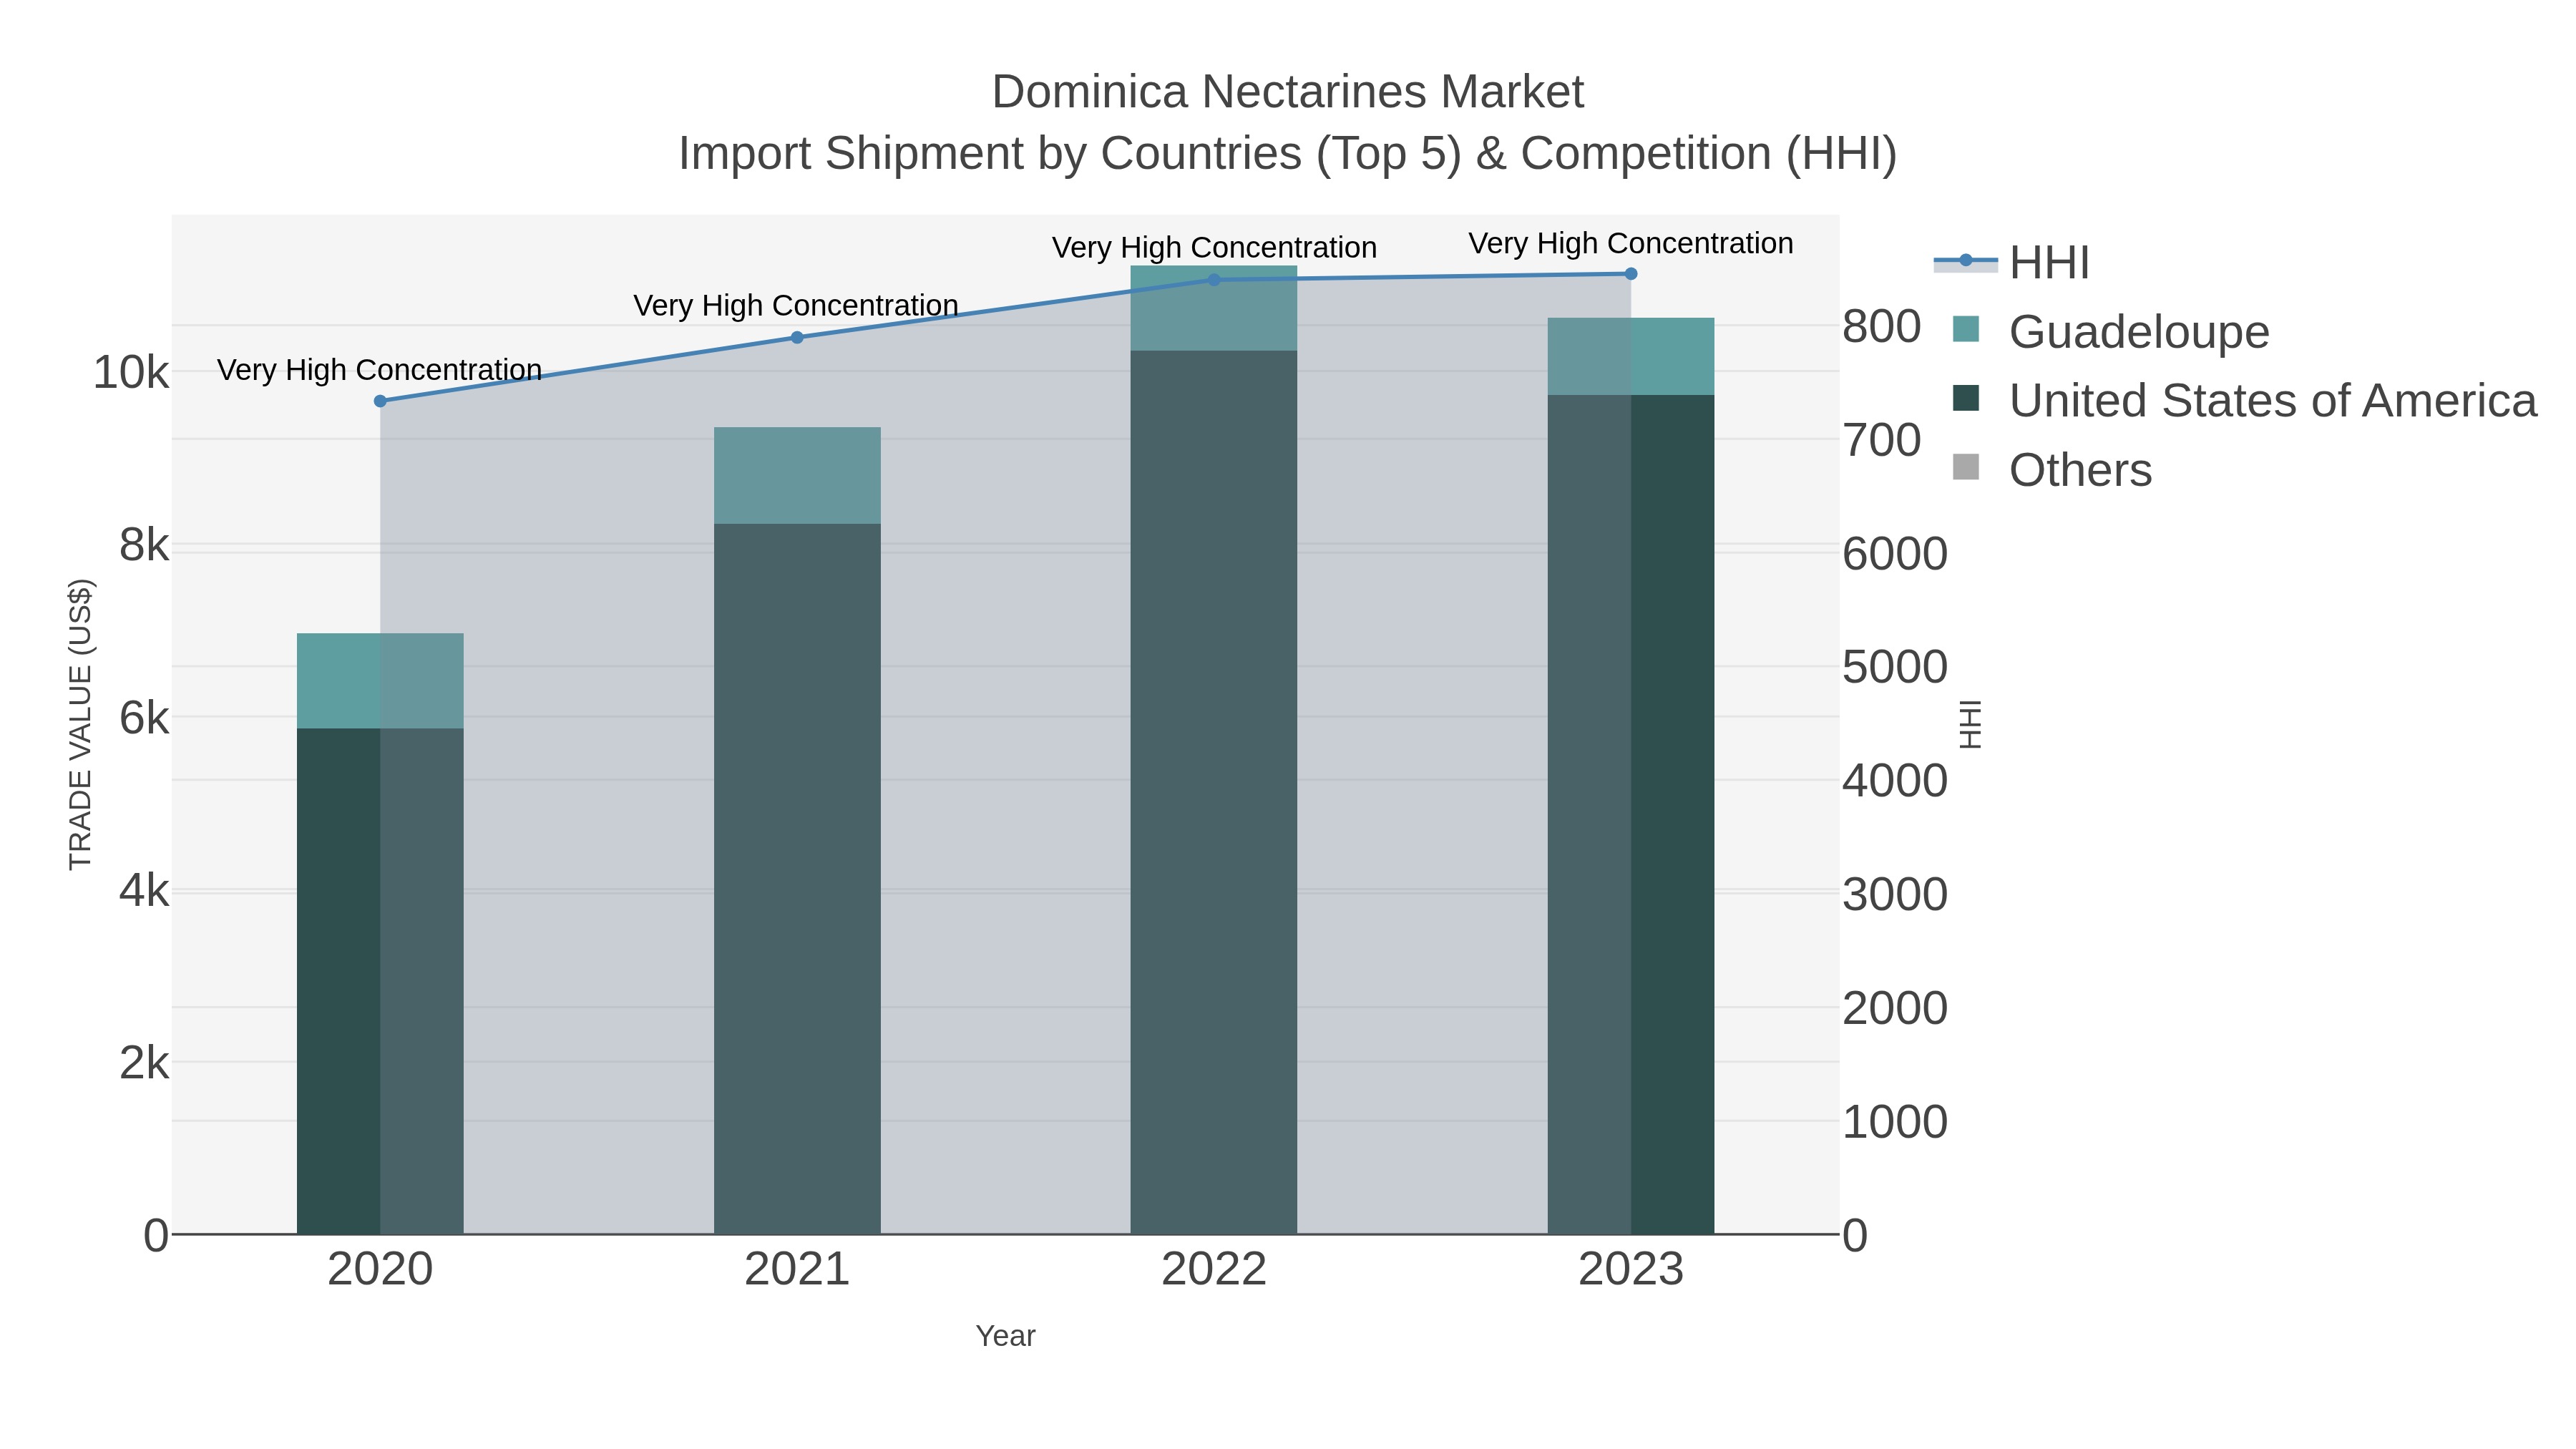The height and width of the screenshot is (1449, 2576).
Task: Click Very High Concentration label above 2021
Action: point(796,306)
